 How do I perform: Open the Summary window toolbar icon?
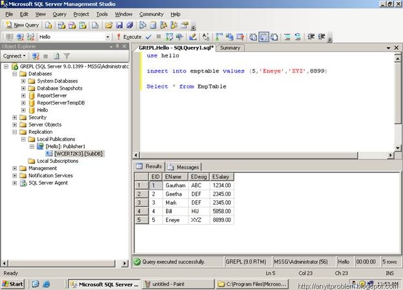point(153,25)
